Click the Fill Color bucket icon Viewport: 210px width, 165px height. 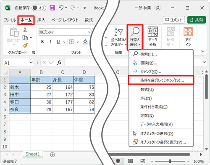[85, 42]
